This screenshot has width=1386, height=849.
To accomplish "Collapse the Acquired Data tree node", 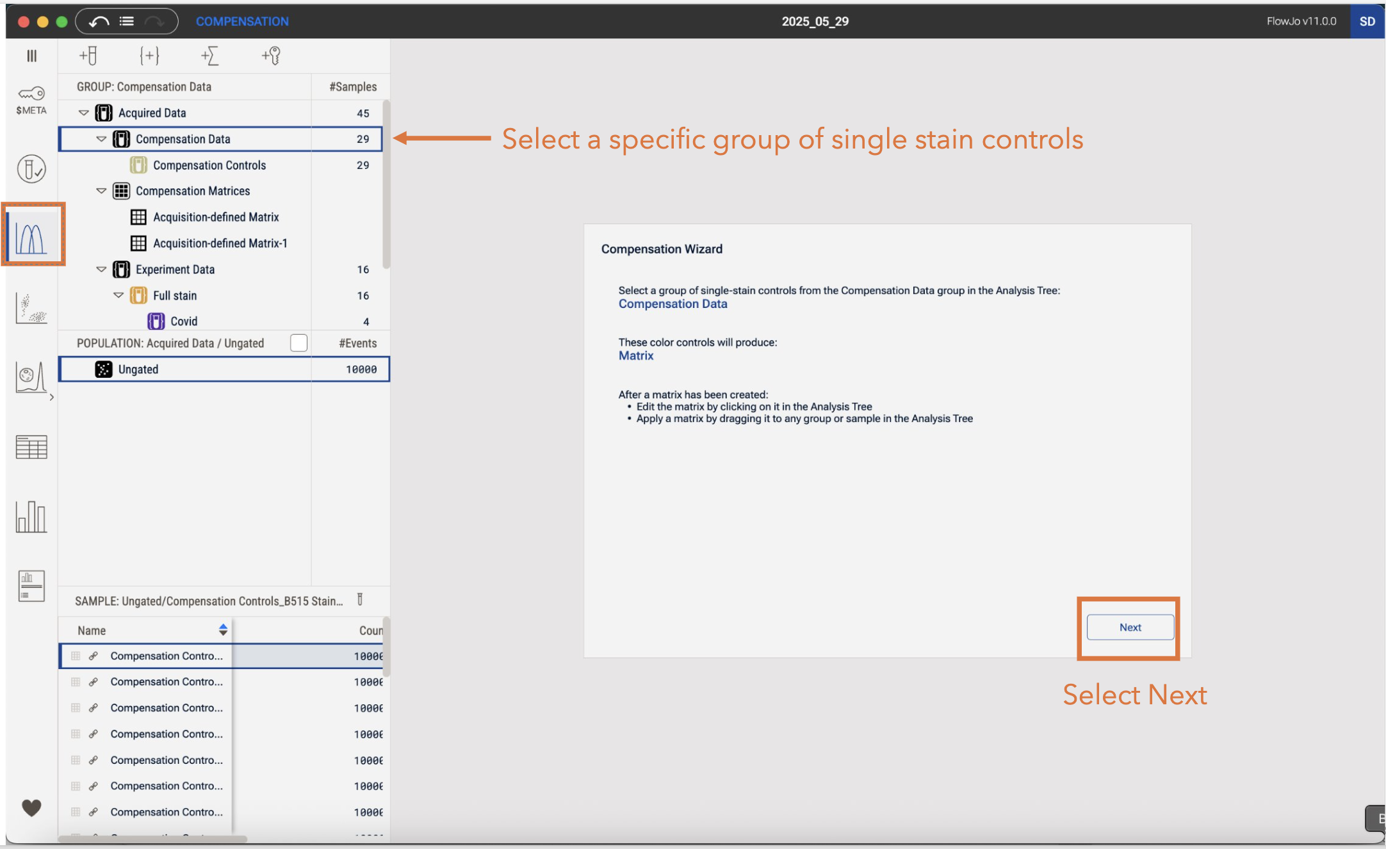I will (84, 113).
